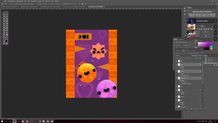This screenshot has width=218, height=123.
Task: Add layer style fx at Layers bottom
Action: 189,109
